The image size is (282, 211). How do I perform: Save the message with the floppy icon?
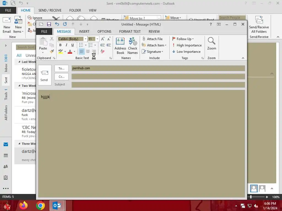pyautogui.click(x=49, y=24)
